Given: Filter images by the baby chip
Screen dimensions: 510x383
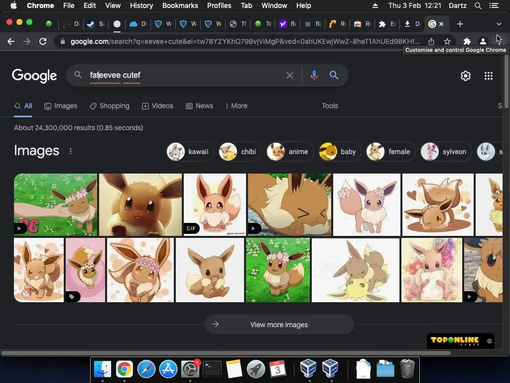Looking at the screenshot, I should tap(340, 152).
